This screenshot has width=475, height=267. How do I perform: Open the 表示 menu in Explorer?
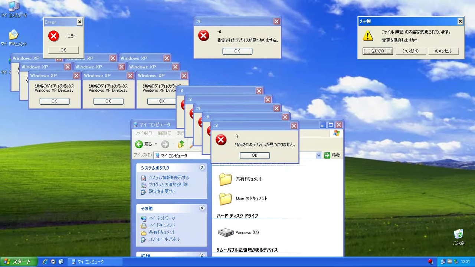[180, 133]
